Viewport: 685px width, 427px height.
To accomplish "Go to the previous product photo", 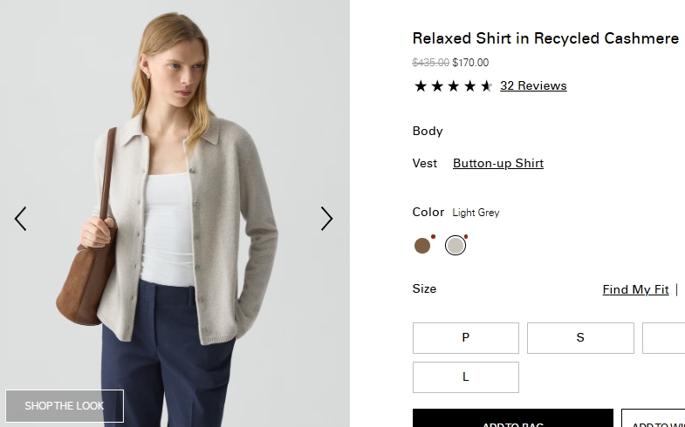I will point(20,219).
